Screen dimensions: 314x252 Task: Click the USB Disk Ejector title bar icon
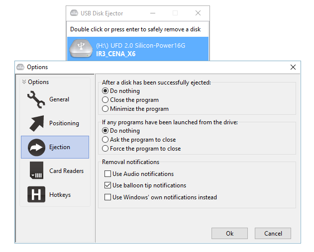(74, 13)
